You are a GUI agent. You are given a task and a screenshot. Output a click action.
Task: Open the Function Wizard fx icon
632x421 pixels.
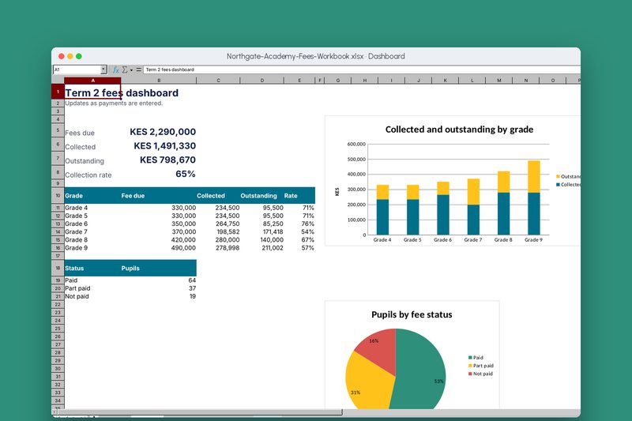[115, 70]
